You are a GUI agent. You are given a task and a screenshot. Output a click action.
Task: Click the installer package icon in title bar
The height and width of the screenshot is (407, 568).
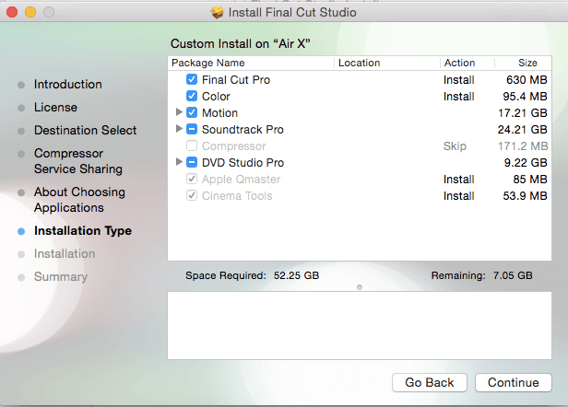[218, 13]
